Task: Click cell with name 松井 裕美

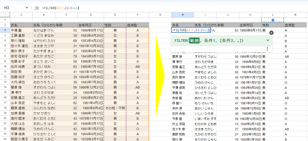Action: click(21, 67)
